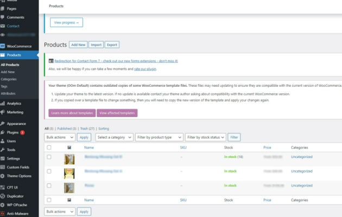Image resolution: width=342 pixels, height=217 pixels.
Task: Click the Filter button
Action: pyautogui.click(x=234, y=137)
